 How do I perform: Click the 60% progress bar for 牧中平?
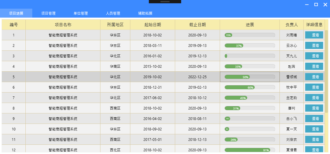click(x=250, y=87)
